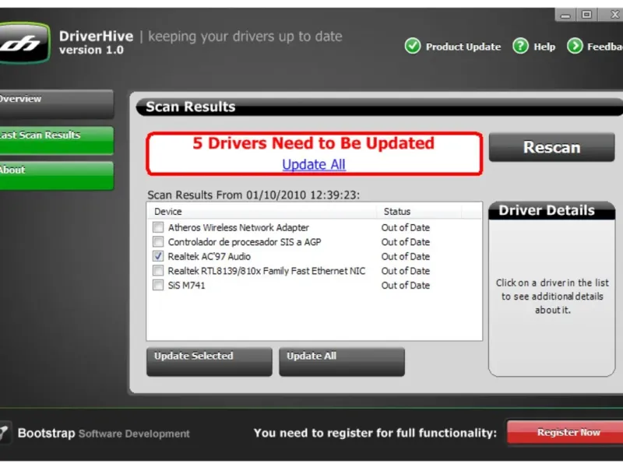Uncheck the Realtek AC'97 Audio checkbox
The image size is (623, 467).
(x=158, y=256)
